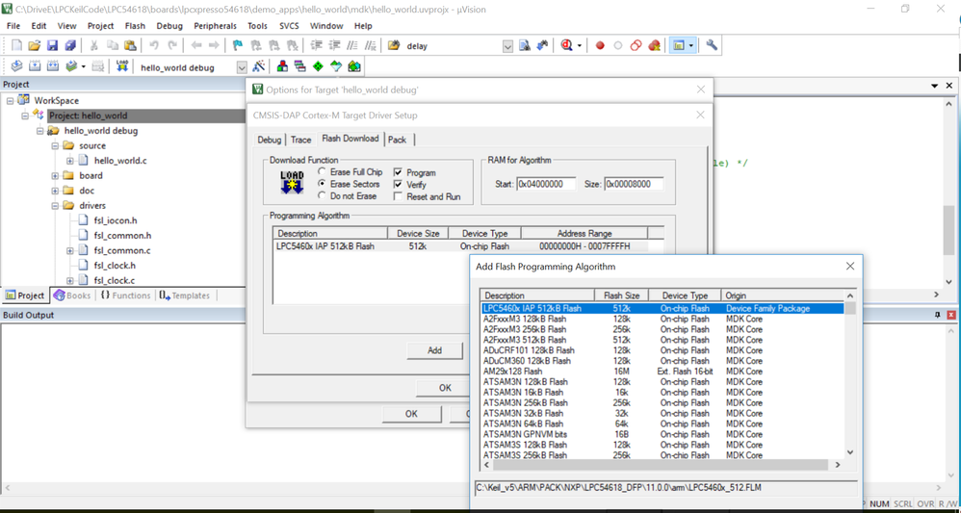961x513 pixels.
Task: Select the Erase Sectors radio button
Action: coord(322,184)
